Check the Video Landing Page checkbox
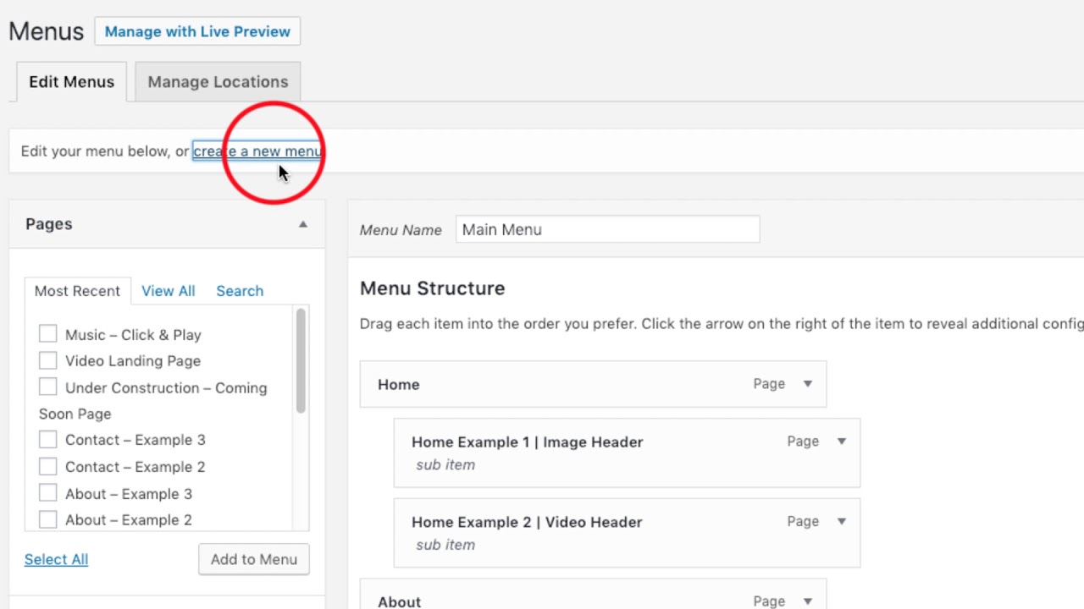 coord(48,360)
